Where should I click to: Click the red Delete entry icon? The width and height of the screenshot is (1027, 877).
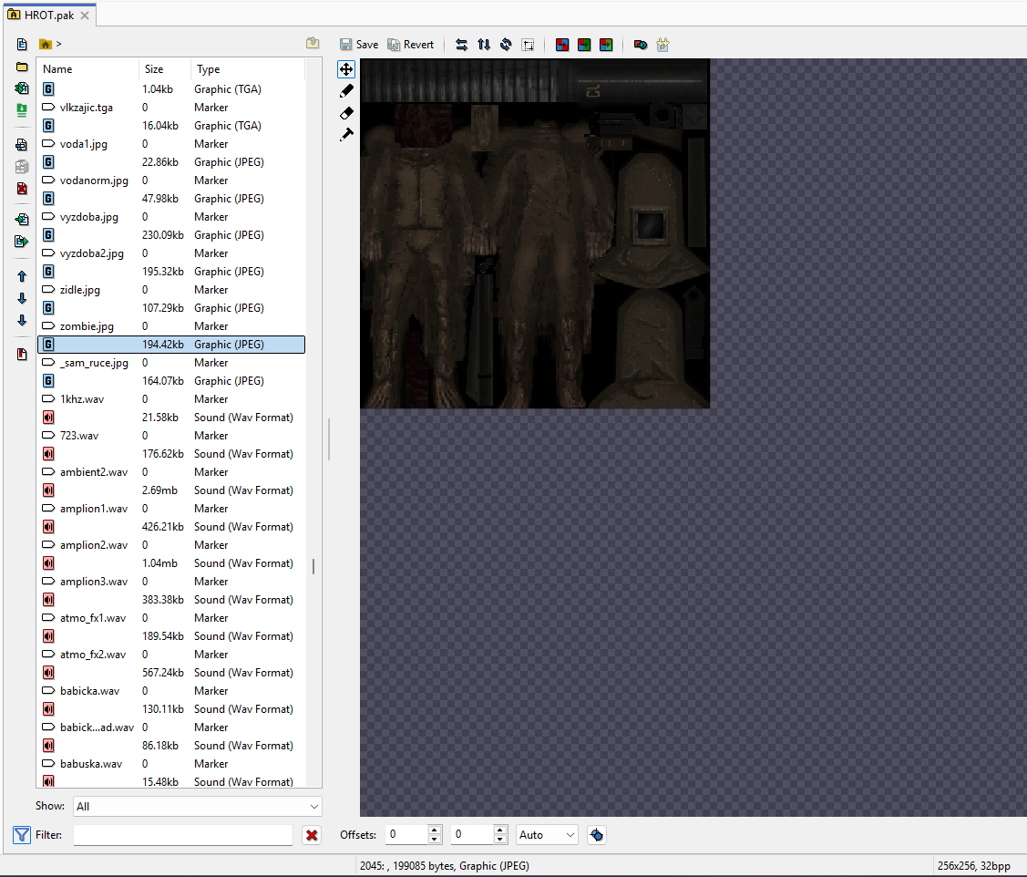[22, 189]
